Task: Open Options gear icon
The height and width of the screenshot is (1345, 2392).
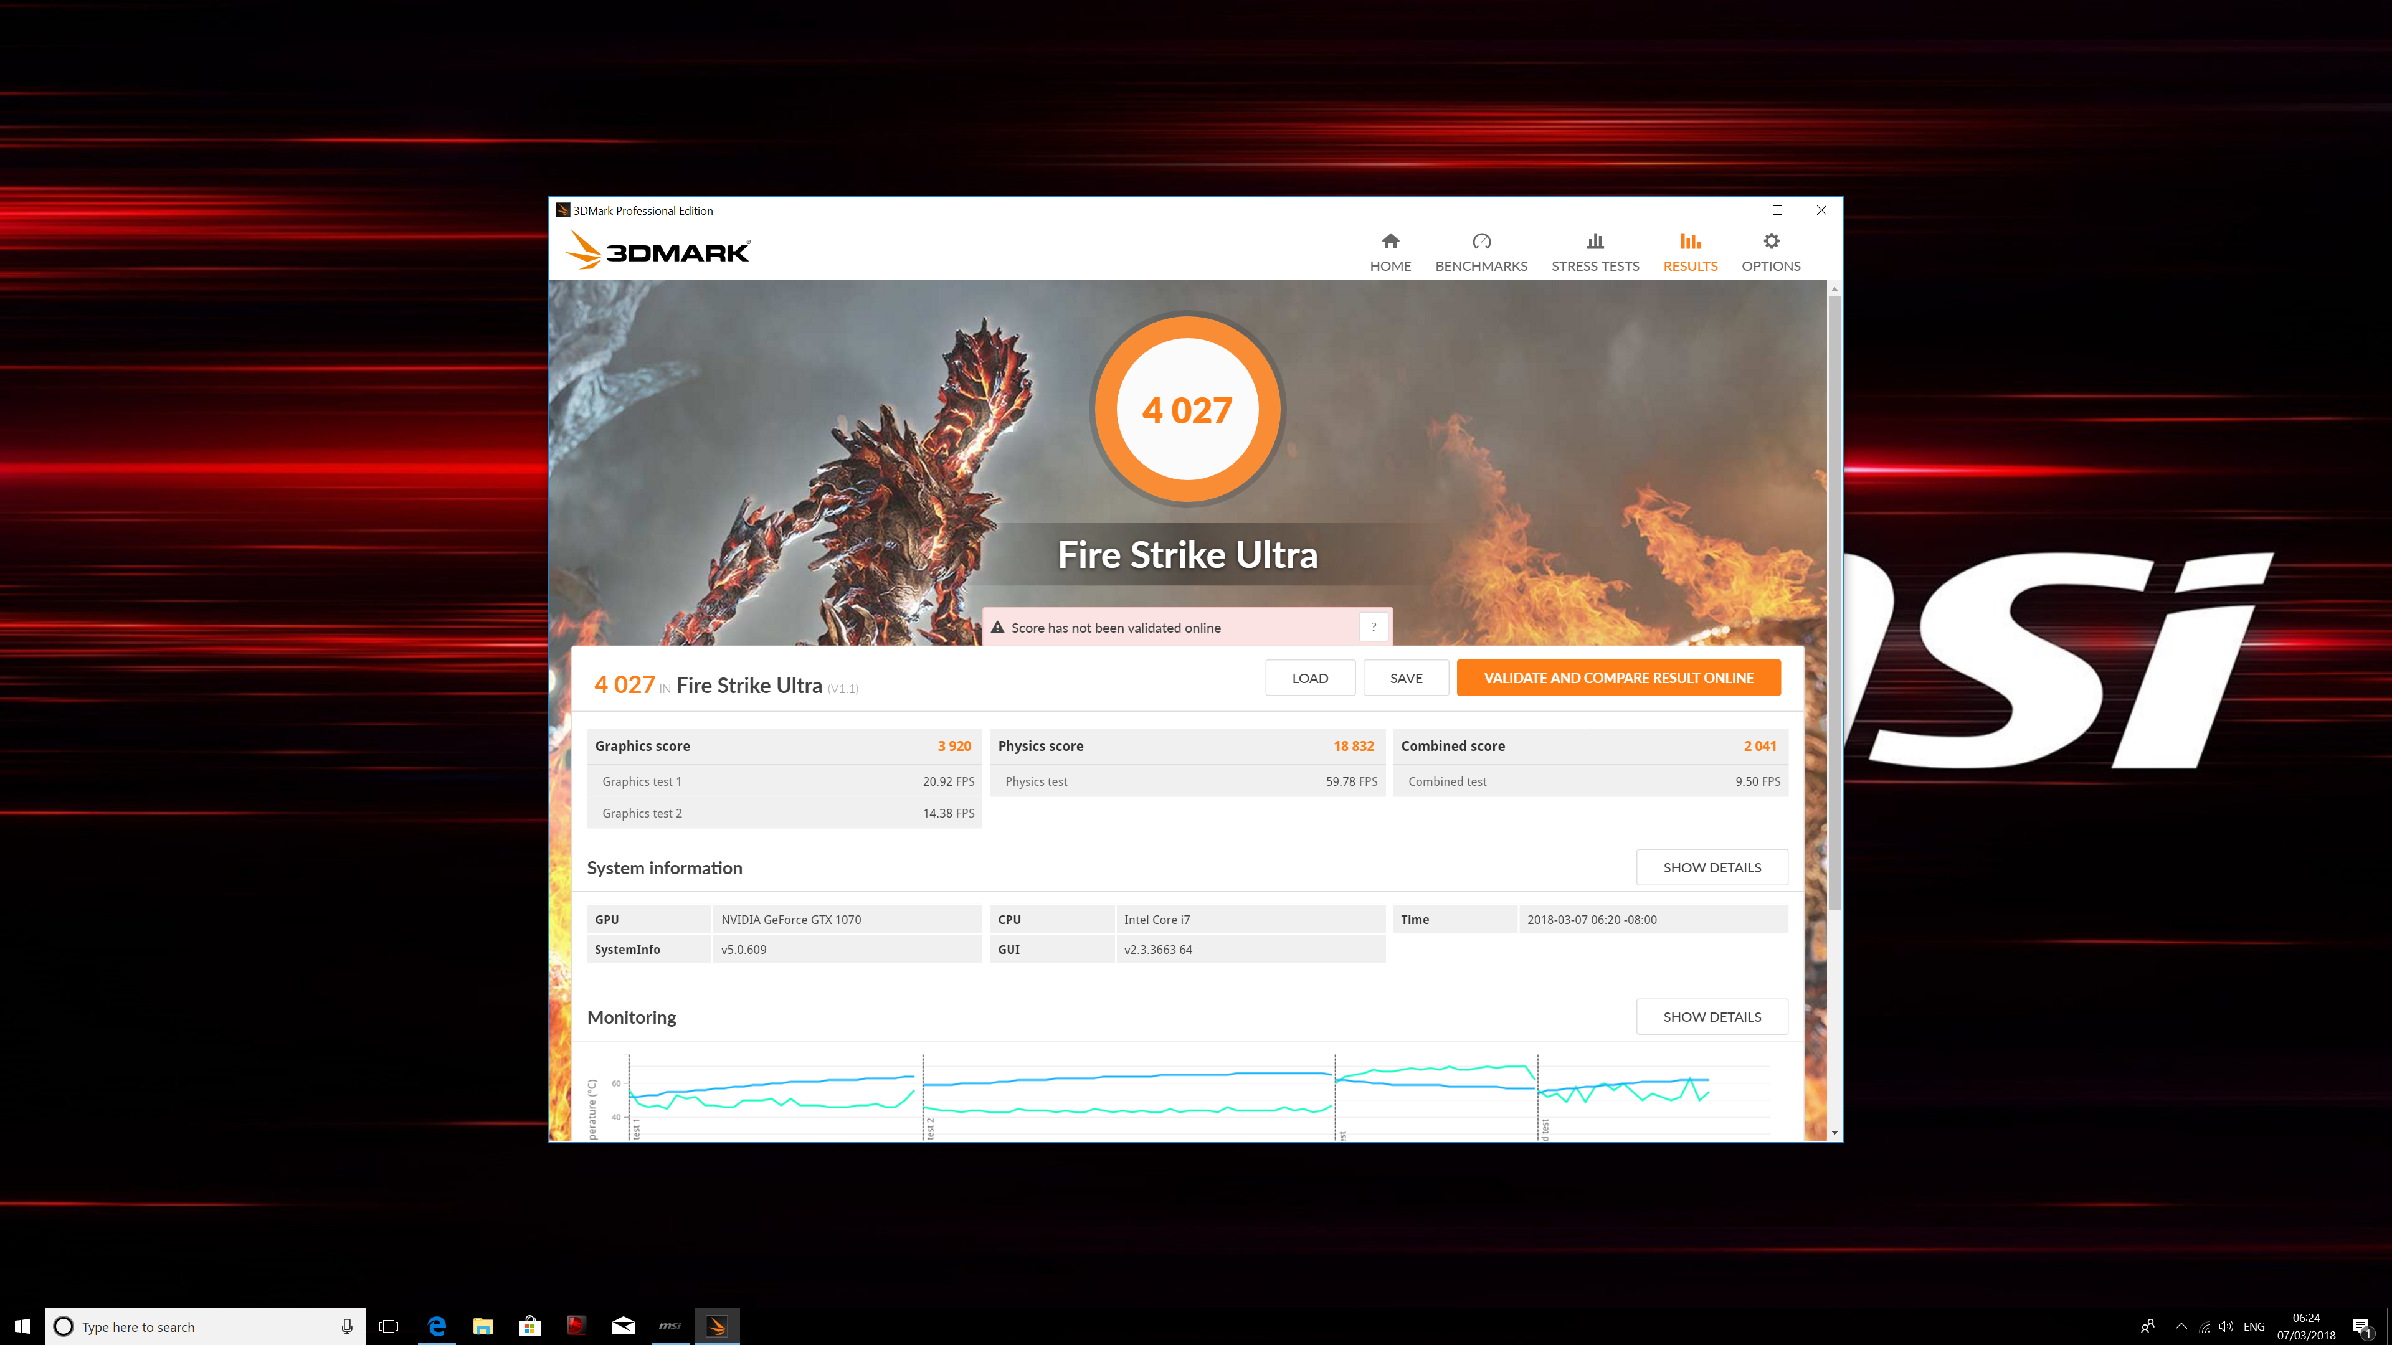Action: pyautogui.click(x=1771, y=242)
